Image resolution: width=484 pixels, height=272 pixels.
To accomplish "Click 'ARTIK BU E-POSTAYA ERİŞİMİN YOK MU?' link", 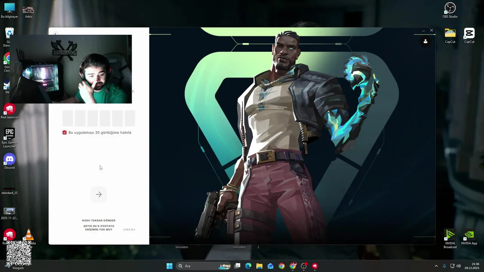I will (99, 228).
